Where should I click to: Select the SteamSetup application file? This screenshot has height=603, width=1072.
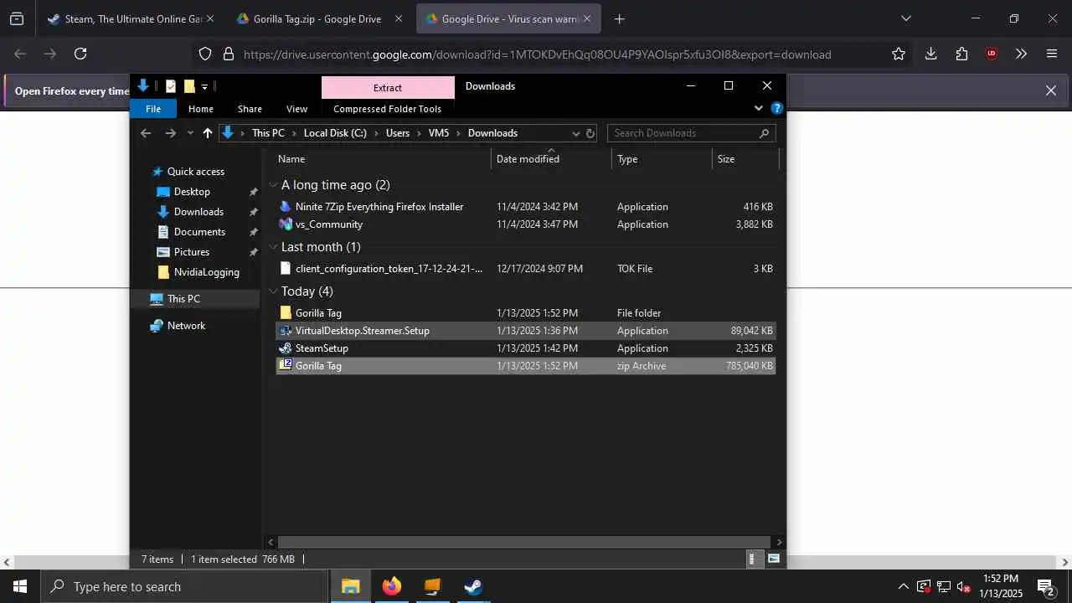(x=525, y=348)
